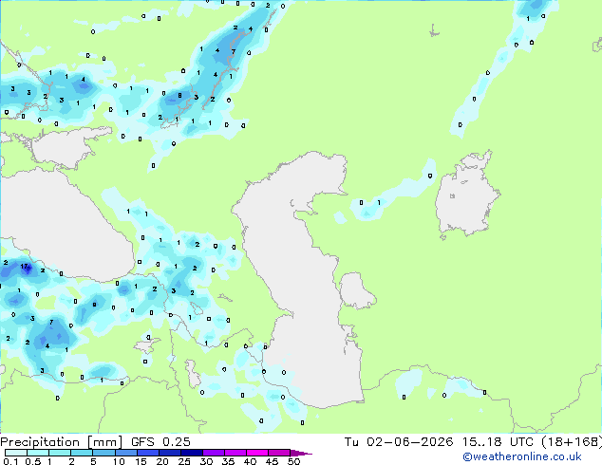Click the '50' legend tick label
The image size is (602, 465).
pyautogui.click(x=293, y=461)
